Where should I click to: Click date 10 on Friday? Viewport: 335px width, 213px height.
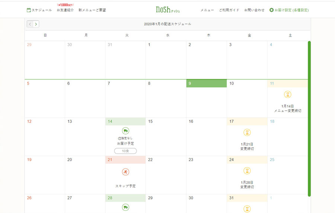pos(232,83)
